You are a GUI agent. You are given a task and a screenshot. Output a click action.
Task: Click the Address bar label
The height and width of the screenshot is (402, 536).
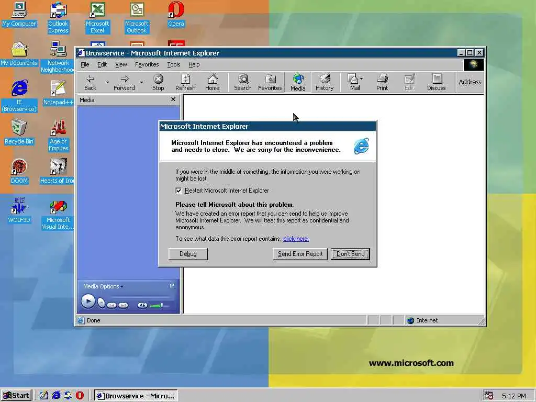coord(470,82)
